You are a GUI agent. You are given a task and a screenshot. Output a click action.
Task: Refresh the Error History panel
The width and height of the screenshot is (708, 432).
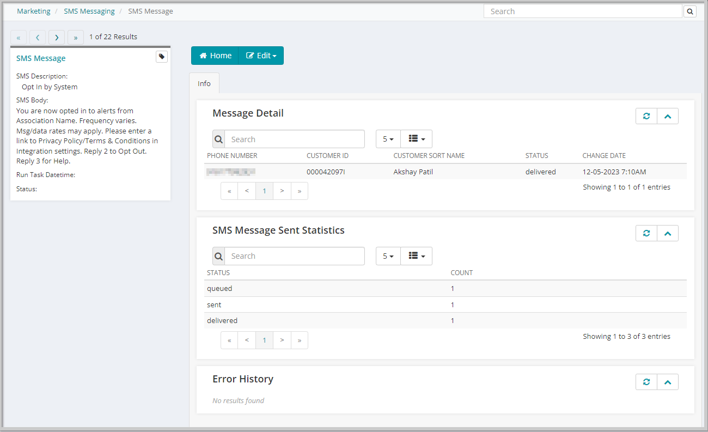(646, 381)
